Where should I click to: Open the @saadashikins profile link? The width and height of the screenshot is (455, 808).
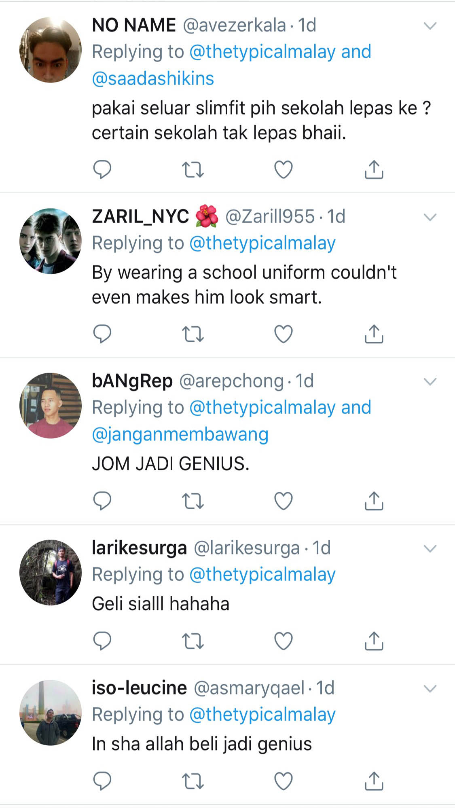pyautogui.click(x=153, y=78)
